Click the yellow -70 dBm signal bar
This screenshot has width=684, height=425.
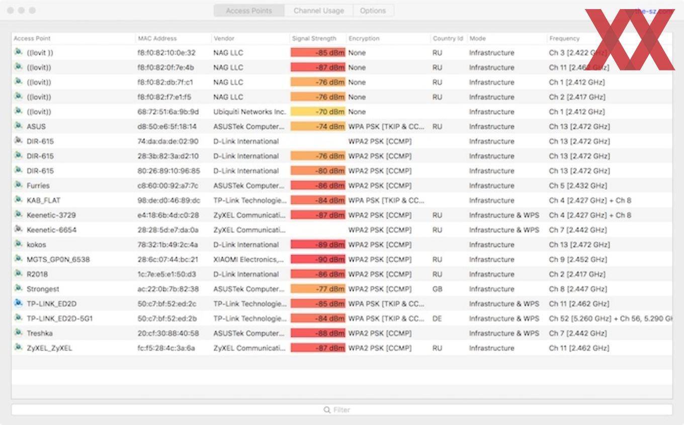coord(318,112)
